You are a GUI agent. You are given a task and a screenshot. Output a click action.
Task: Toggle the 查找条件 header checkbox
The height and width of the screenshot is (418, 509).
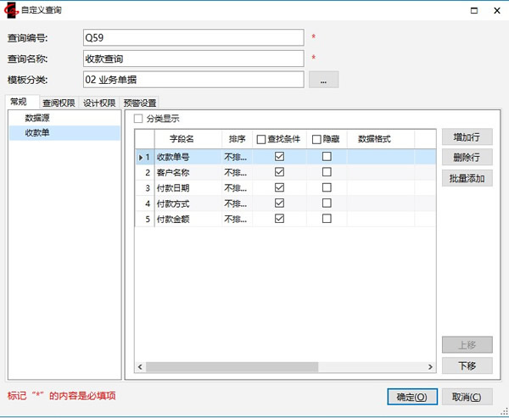(261, 139)
